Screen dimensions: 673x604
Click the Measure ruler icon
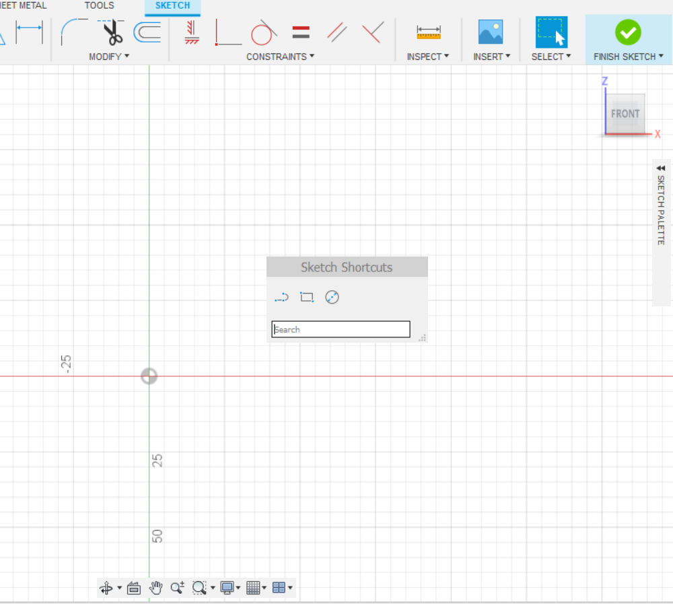(428, 32)
